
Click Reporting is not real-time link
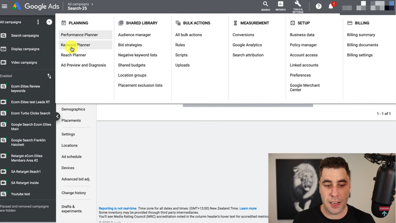click(x=118, y=208)
